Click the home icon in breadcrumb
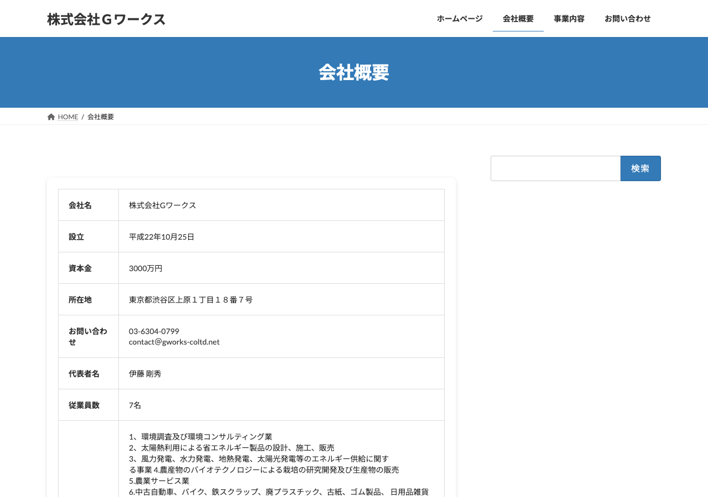The image size is (708, 497). [x=51, y=117]
